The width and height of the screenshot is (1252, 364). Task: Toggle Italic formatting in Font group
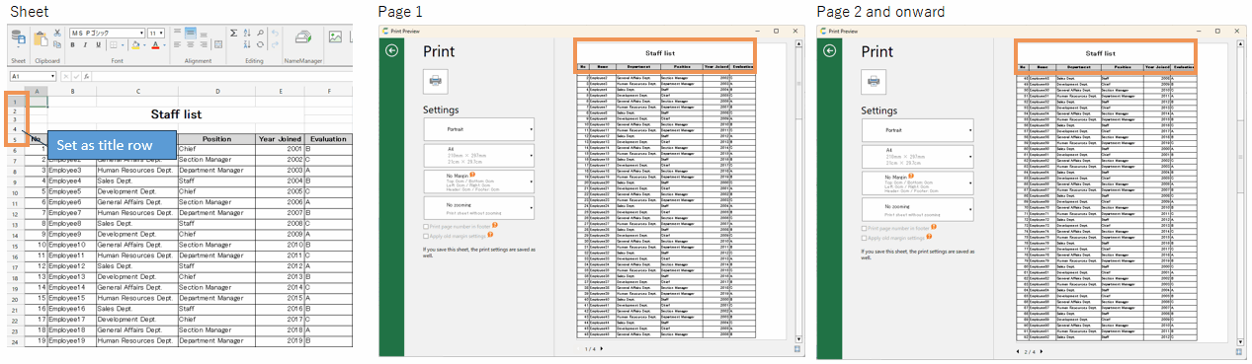(x=85, y=45)
